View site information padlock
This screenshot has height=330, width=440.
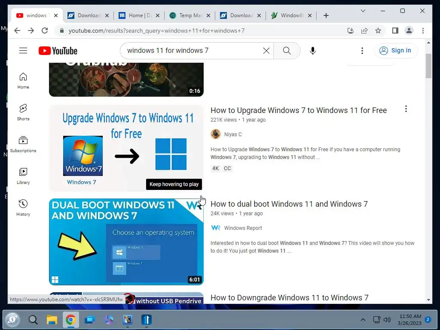[x=62, y=31]
